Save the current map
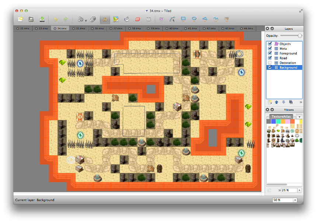 pyautogui.click(x=42, y=19)
